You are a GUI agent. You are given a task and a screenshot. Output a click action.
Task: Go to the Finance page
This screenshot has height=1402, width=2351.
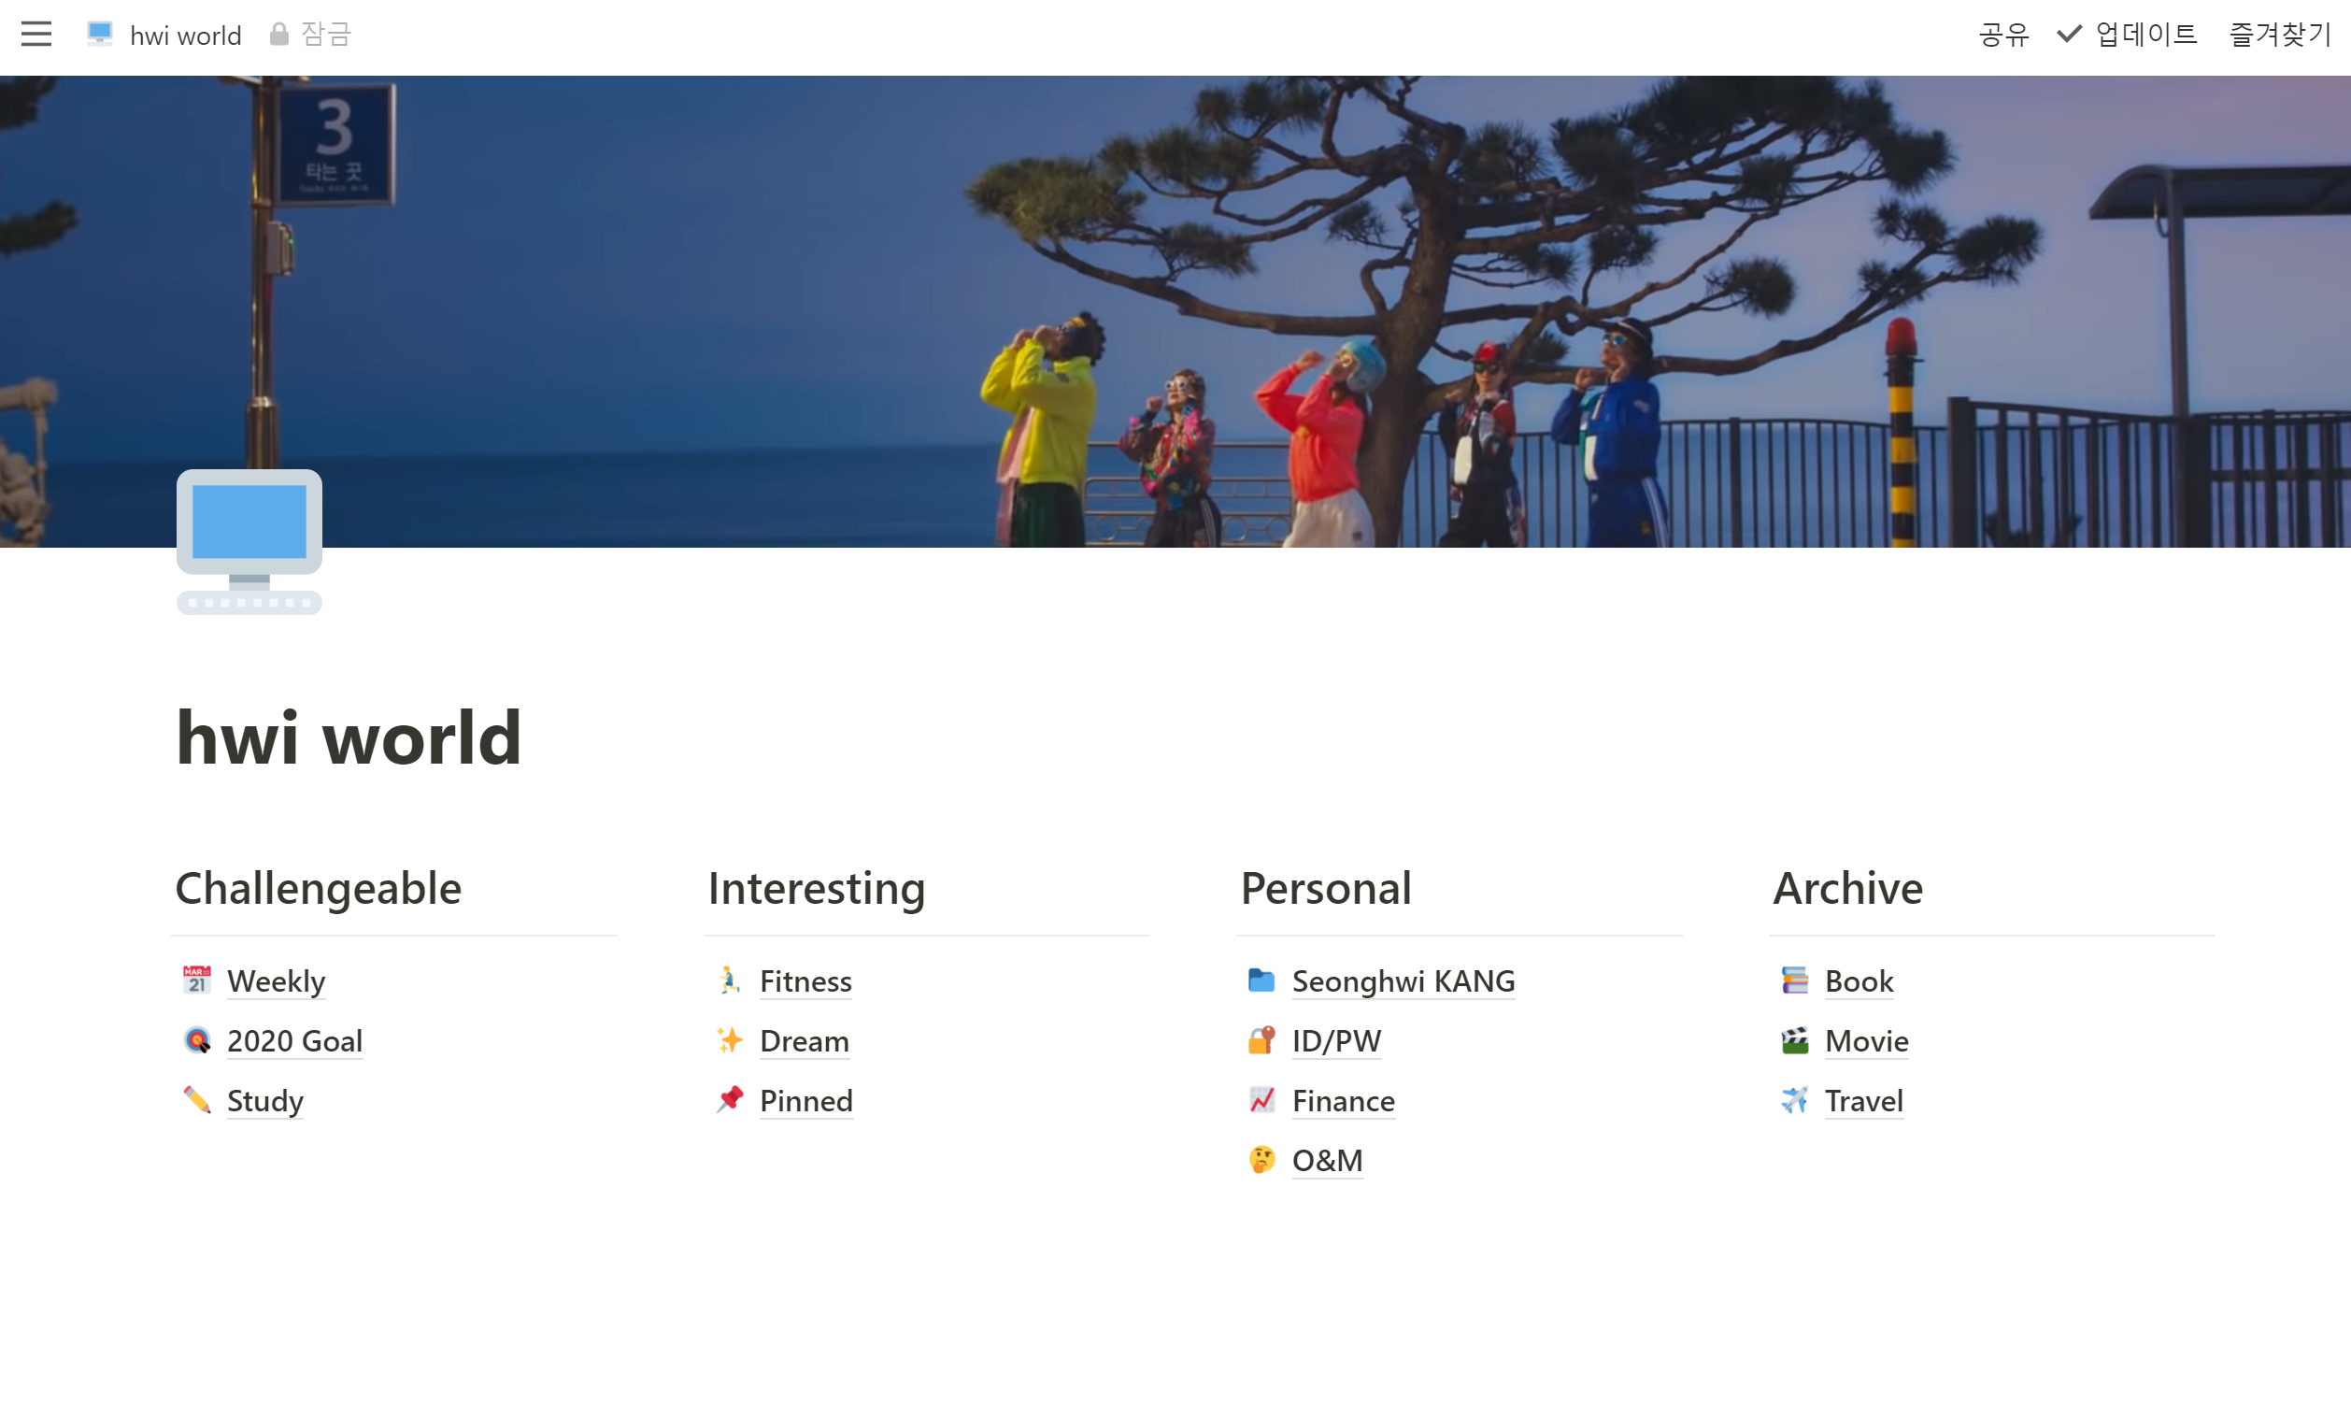coord(1344,1101)
